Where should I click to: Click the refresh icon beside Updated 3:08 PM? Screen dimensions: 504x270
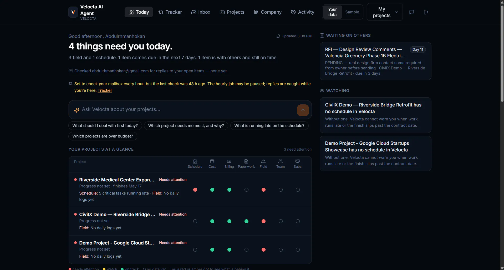(x=278, y=36)
